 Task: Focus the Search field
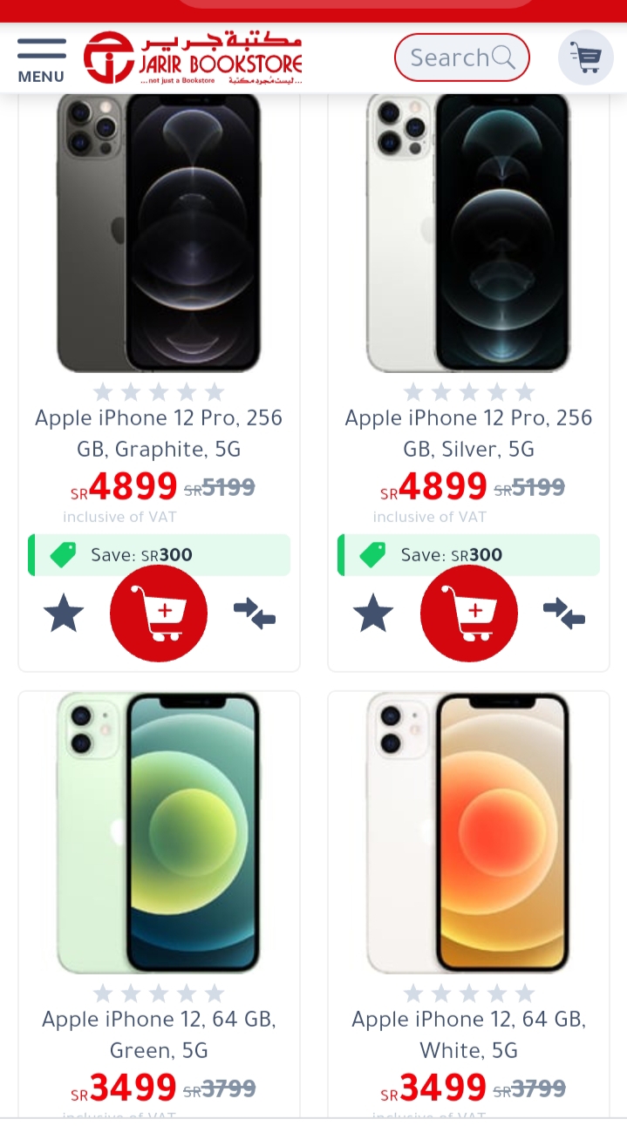(x=462, y=58)
